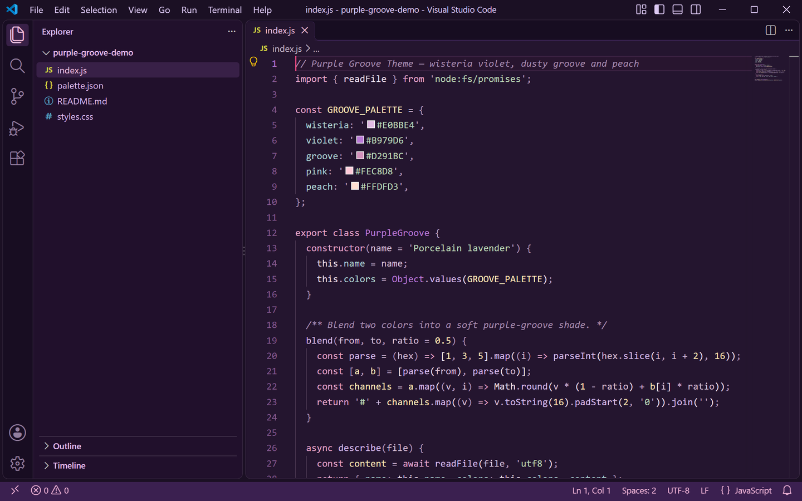Open the Source Control view
Screen dimensions: 802x501
click(17, 96)
